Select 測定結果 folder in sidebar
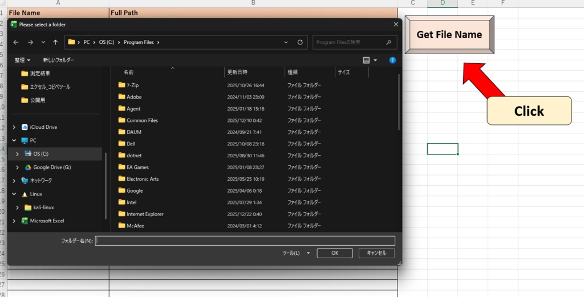The height and width of the screenshot is (297, 584). tap(36, 74)
